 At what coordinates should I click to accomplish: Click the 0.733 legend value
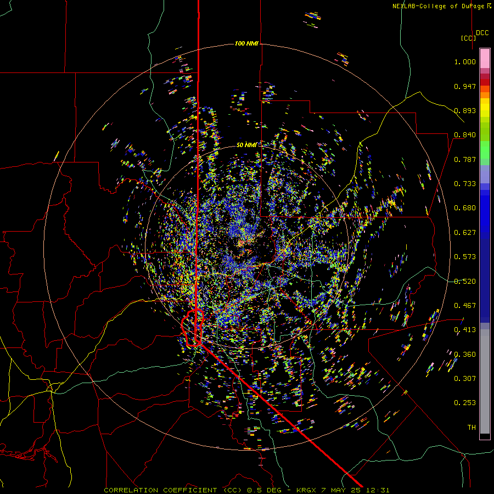pos(465,184)
